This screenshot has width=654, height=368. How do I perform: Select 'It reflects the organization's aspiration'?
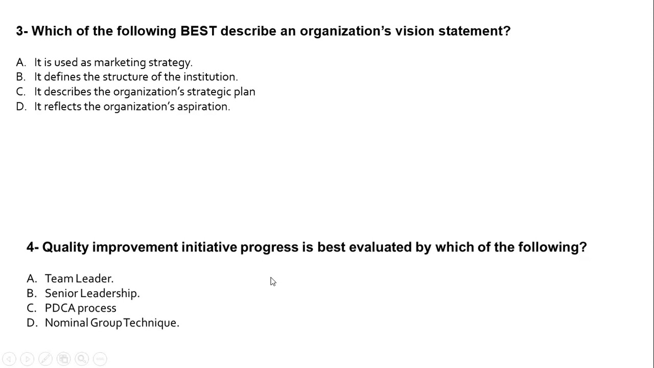point(132,106)
